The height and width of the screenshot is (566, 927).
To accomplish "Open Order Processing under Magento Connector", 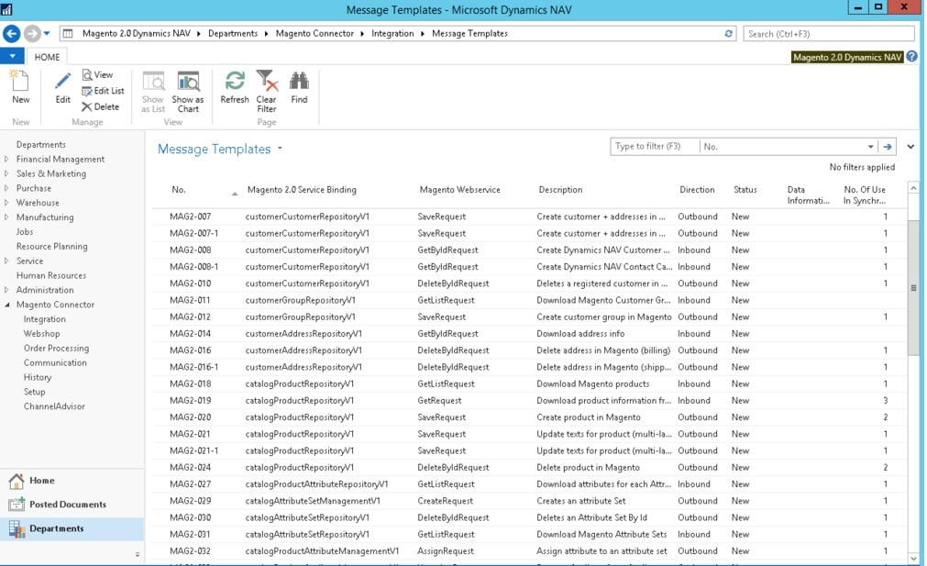I will tap(56, 349).
